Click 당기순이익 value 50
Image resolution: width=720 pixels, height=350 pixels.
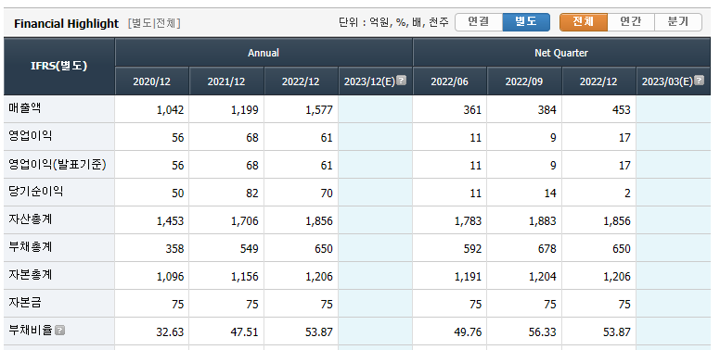click(x=178, y=194)
